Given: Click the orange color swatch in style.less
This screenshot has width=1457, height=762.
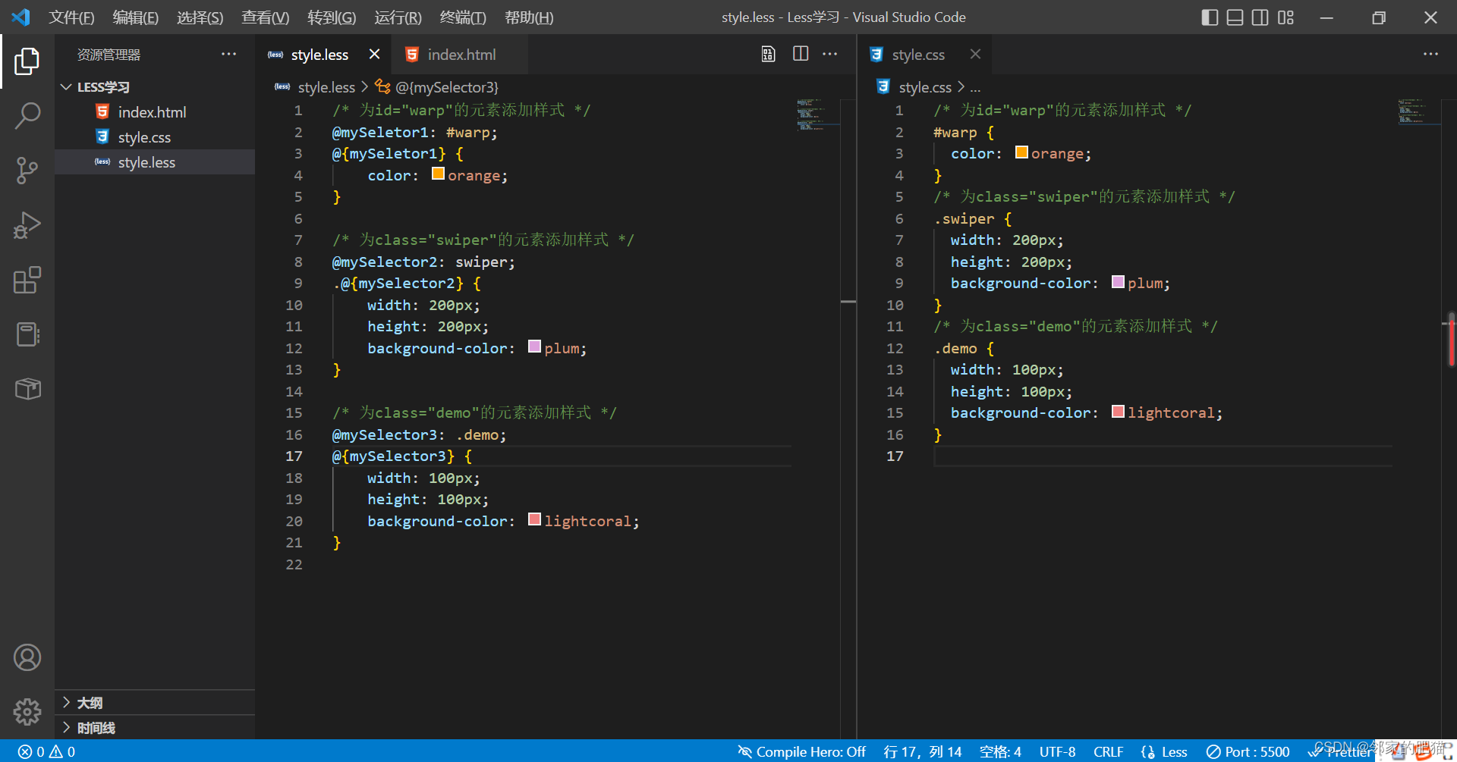Looking at the screenshot, I should coord(438,174).
